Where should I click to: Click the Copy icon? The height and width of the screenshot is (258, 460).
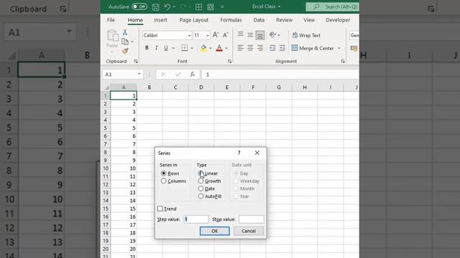tap(125, 42)
